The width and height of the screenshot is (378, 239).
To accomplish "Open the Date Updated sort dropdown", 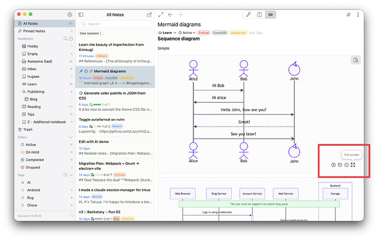I will 90,33.
